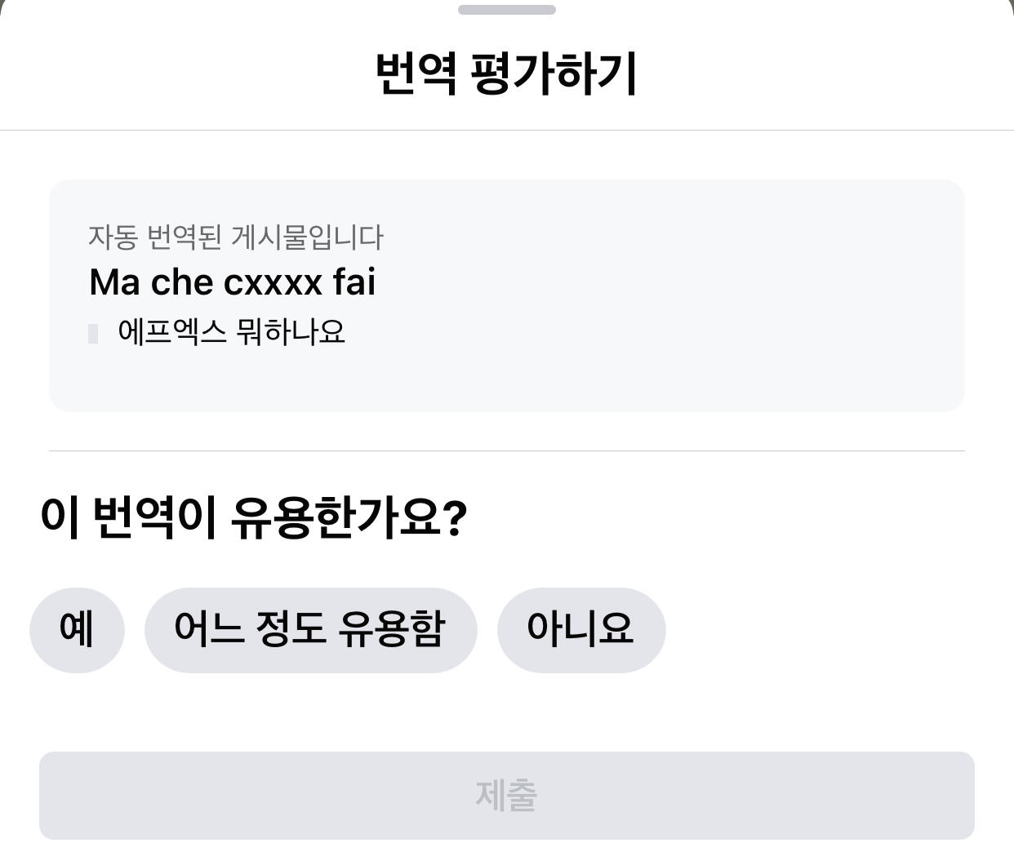Click the word 평가하기 in the header
The width and height of the screenshot is (1014, 852).
pyautogui.click(x=554, y=73)
